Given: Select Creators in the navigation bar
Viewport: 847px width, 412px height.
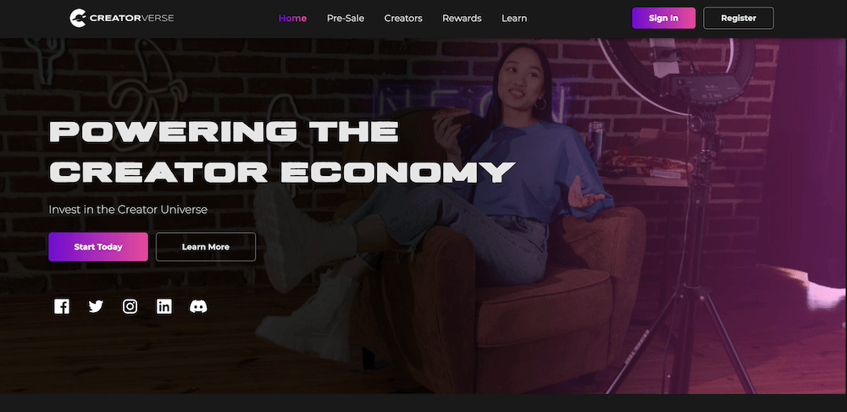Looking at the screenshot, I should pos(403,19).
